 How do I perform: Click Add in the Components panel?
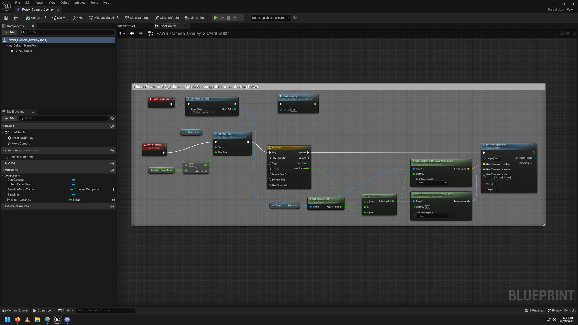(x=10, y=32)
